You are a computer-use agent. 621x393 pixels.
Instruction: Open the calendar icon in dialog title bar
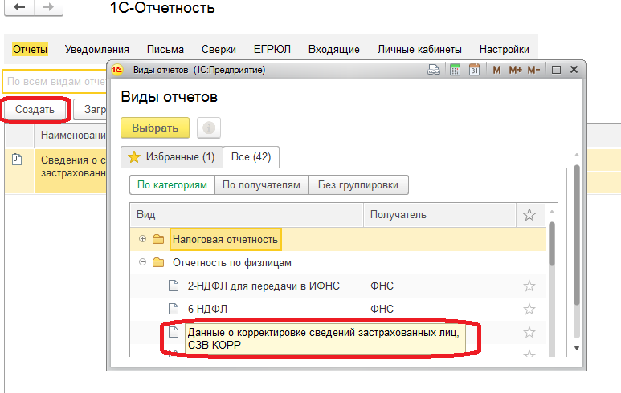(474, 70)
